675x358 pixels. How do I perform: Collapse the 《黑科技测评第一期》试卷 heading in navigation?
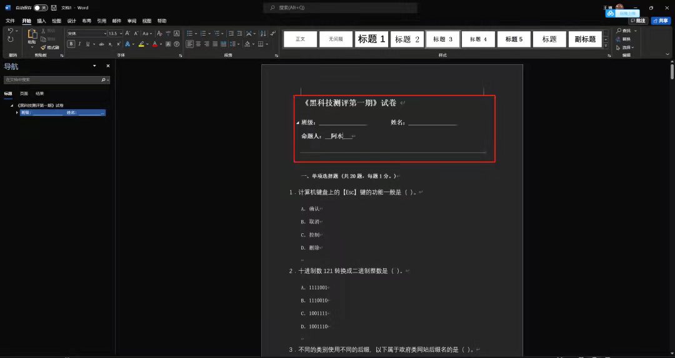coord(12,105)
